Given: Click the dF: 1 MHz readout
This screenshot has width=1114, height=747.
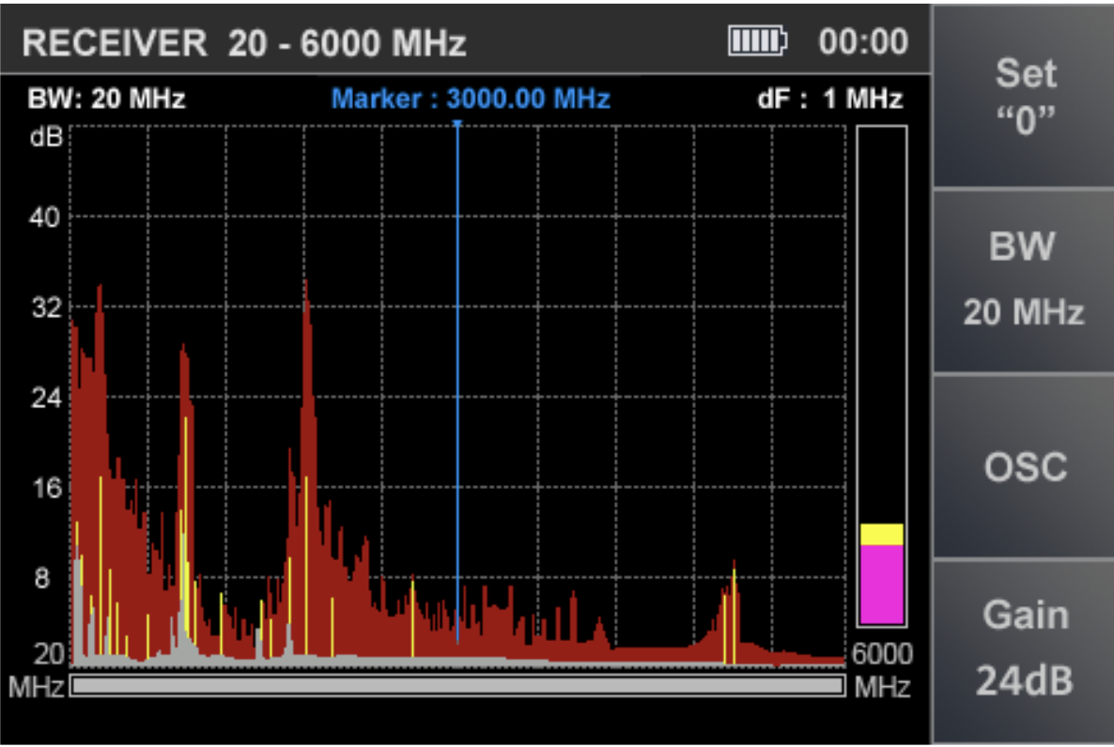Looking at the screenshot, I should [829, 99].
